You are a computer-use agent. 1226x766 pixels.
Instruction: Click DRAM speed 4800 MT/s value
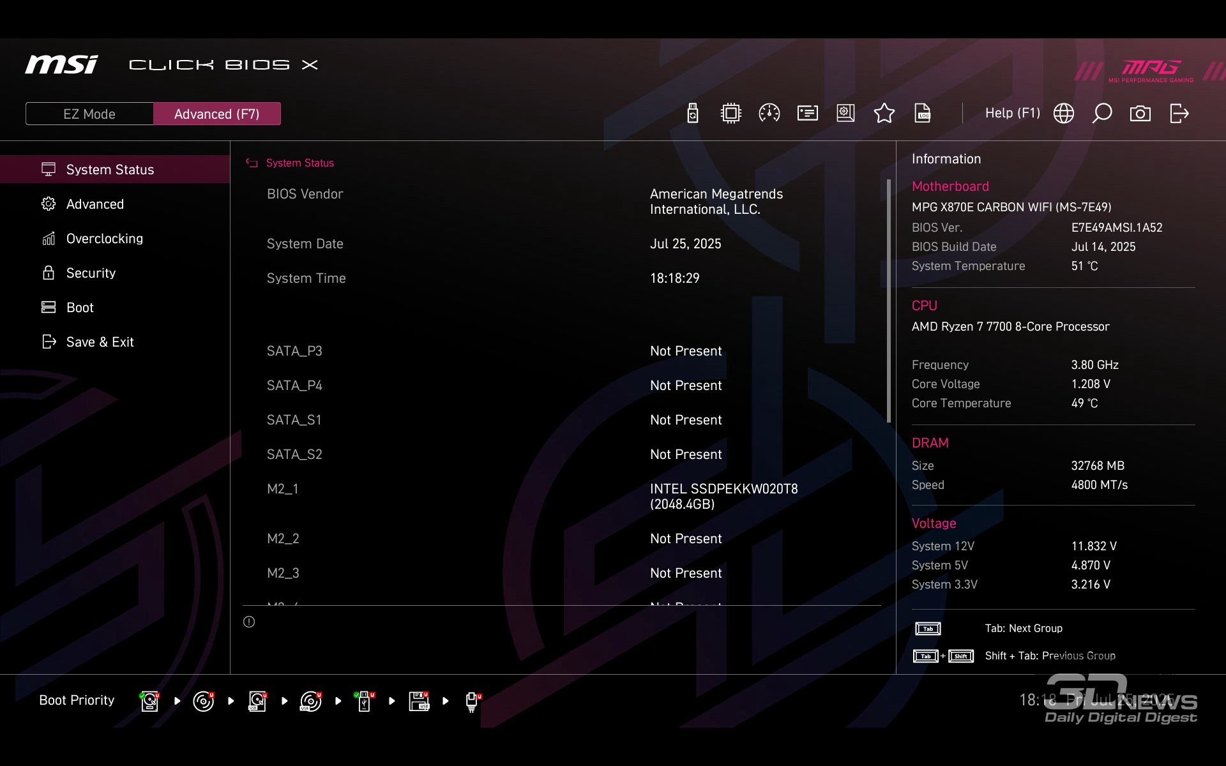click(x=1100, y=485)
